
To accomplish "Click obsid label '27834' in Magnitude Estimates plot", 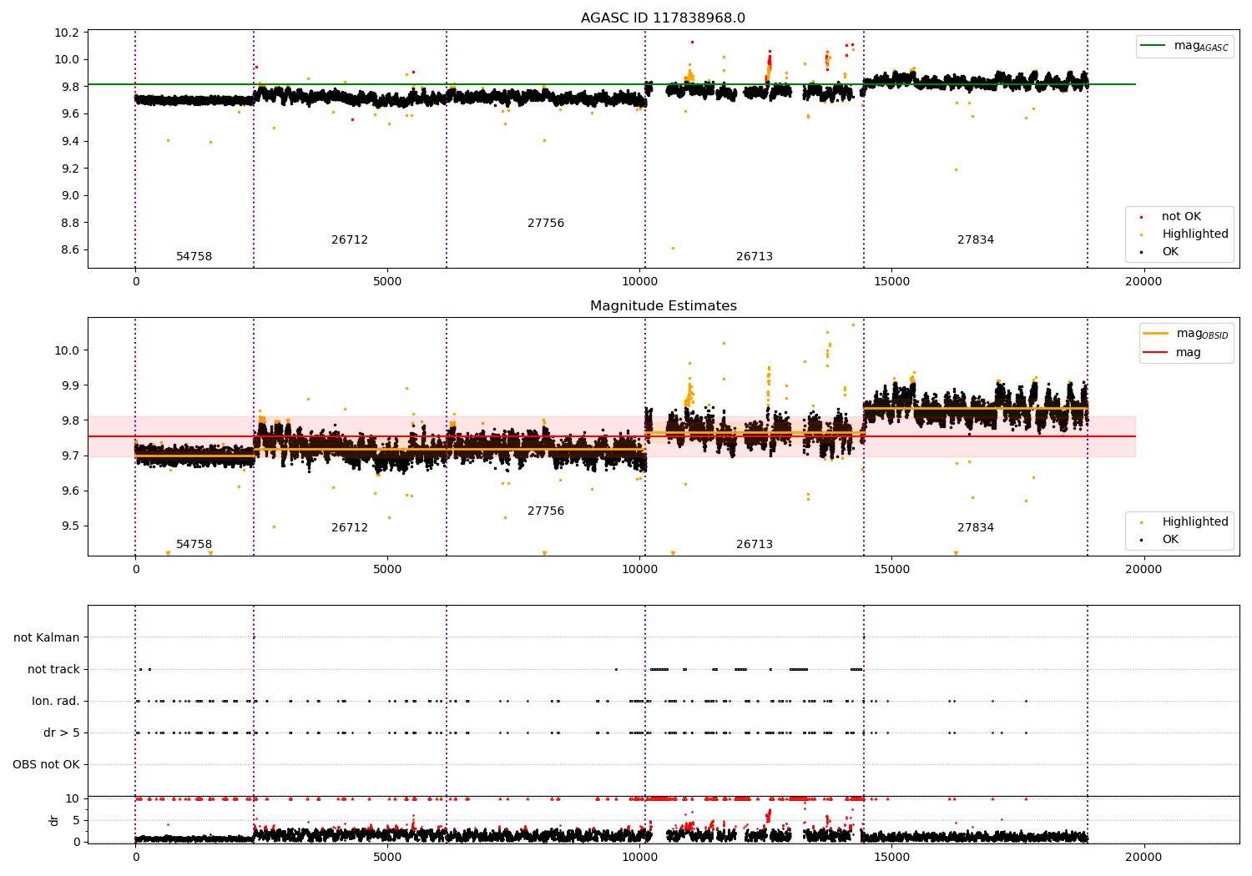I will point(976,528).
